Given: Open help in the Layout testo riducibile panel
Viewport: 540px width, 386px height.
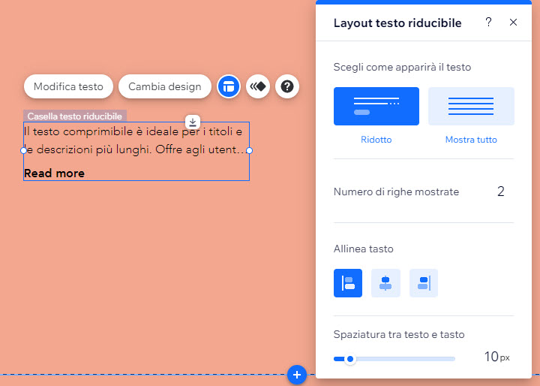Looking at the screenshot, I should coord(488,23).
